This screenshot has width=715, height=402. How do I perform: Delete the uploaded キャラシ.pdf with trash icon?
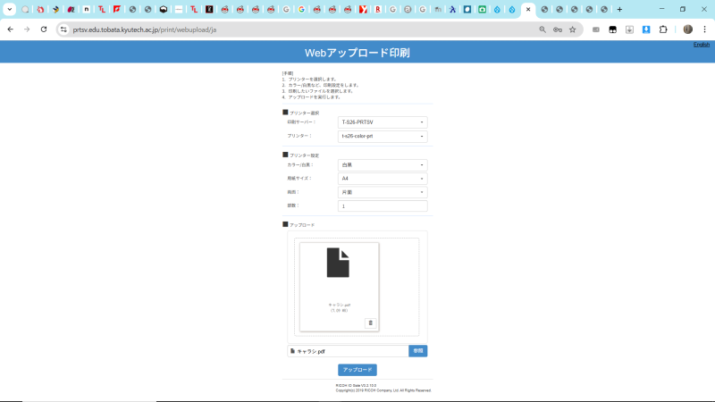point(370,322)
